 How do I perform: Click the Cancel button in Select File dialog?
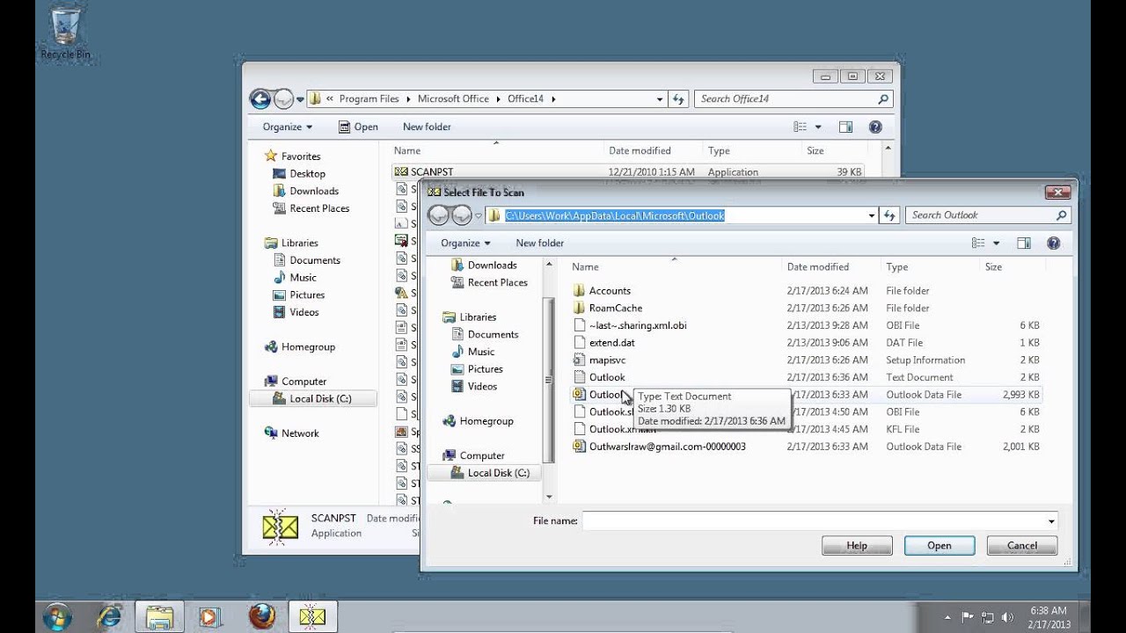coord(1022,545)
